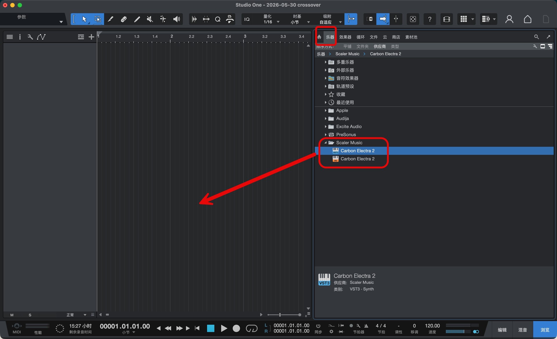
Task: Open browser search magnifier
Action: click(x=536, y=37)
